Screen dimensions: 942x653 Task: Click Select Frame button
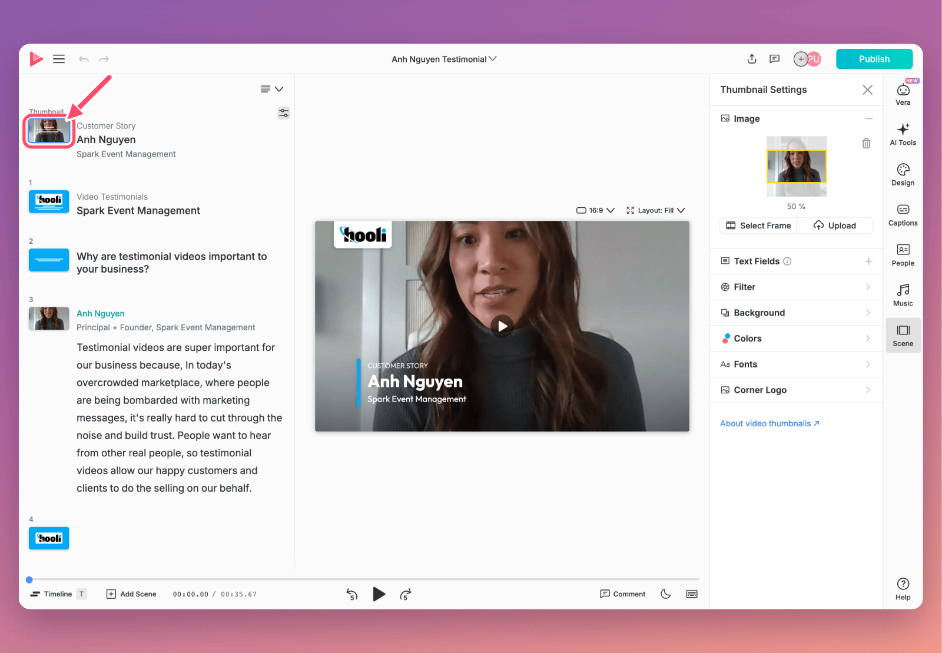(x=758, y=226)
